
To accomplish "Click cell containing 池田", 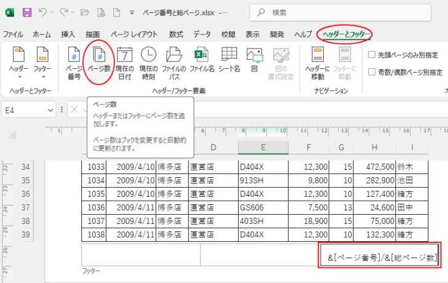I will click(x=412, y=180).
